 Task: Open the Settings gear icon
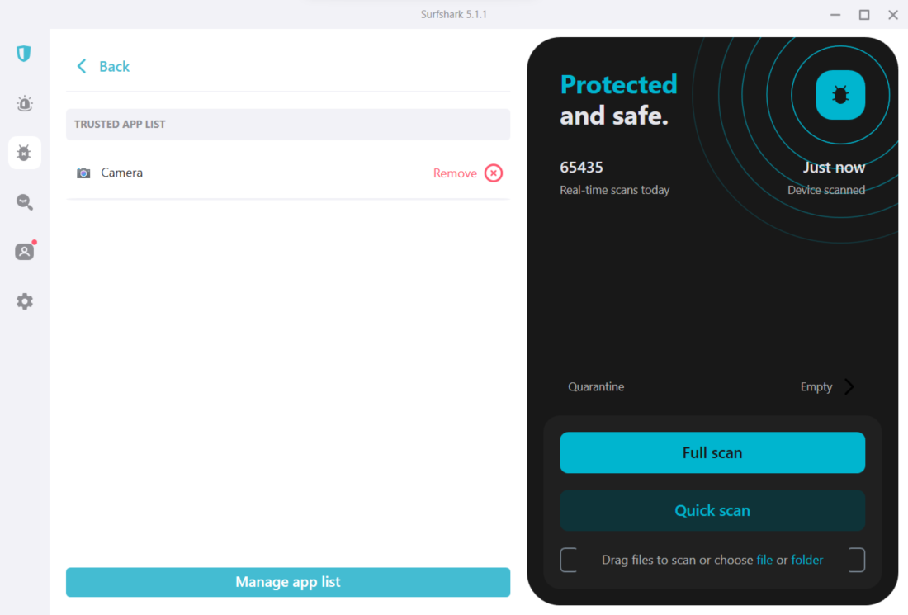click(25, 301)
